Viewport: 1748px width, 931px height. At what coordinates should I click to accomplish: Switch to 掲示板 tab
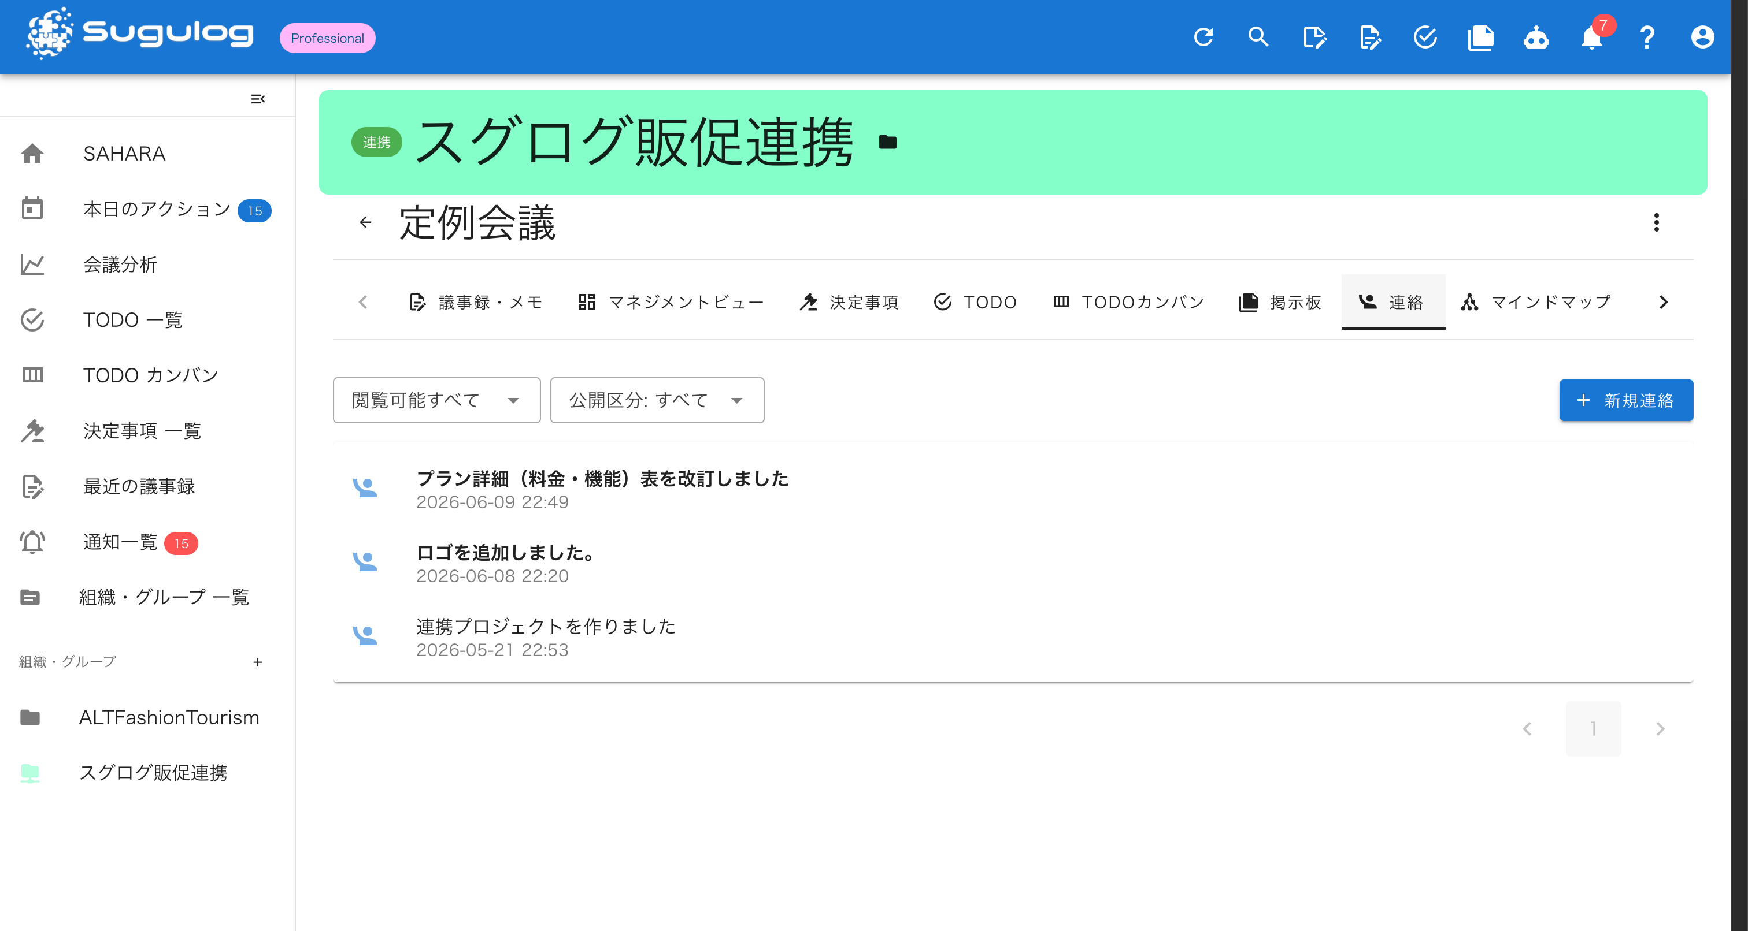1280,301
